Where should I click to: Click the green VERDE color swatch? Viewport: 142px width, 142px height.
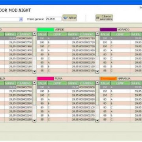point(45,30)
